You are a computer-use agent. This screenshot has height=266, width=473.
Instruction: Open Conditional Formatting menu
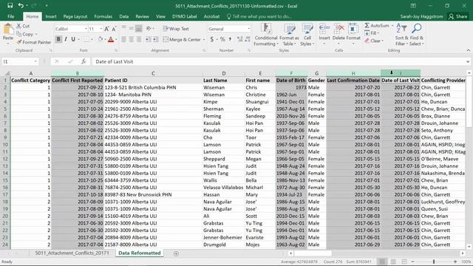(x=266, y=35)
